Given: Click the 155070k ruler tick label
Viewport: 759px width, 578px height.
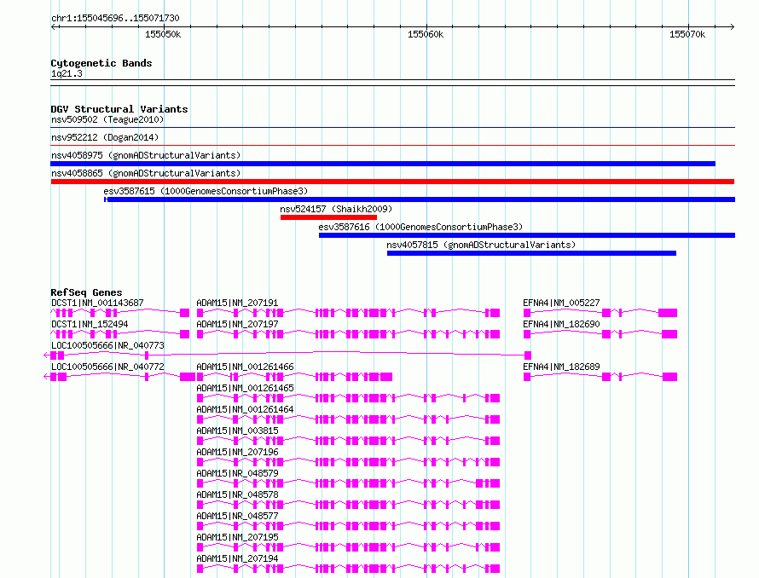Looking at the screenshot, I should (687, 34).
